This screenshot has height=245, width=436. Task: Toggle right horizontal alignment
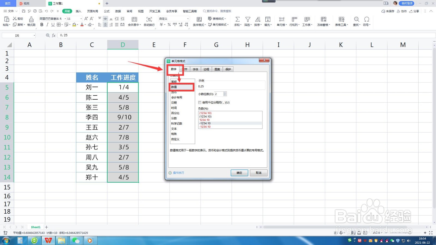point(111,24)
